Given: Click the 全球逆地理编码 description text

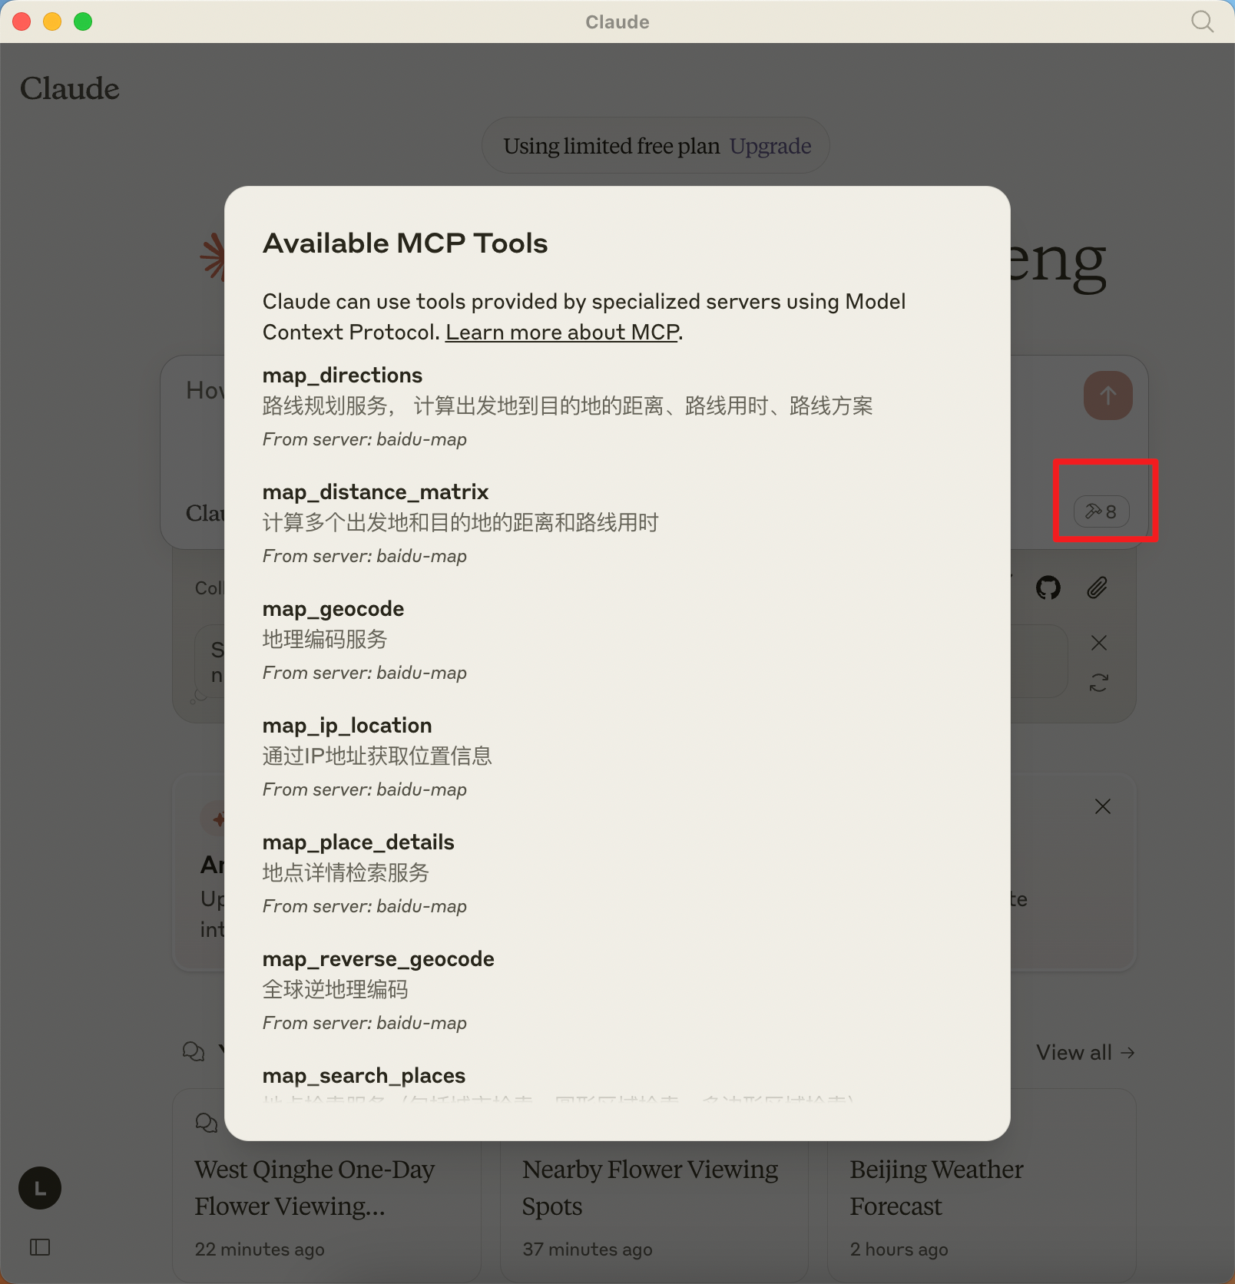Looking at the screenshot, I should coord(336,989).
